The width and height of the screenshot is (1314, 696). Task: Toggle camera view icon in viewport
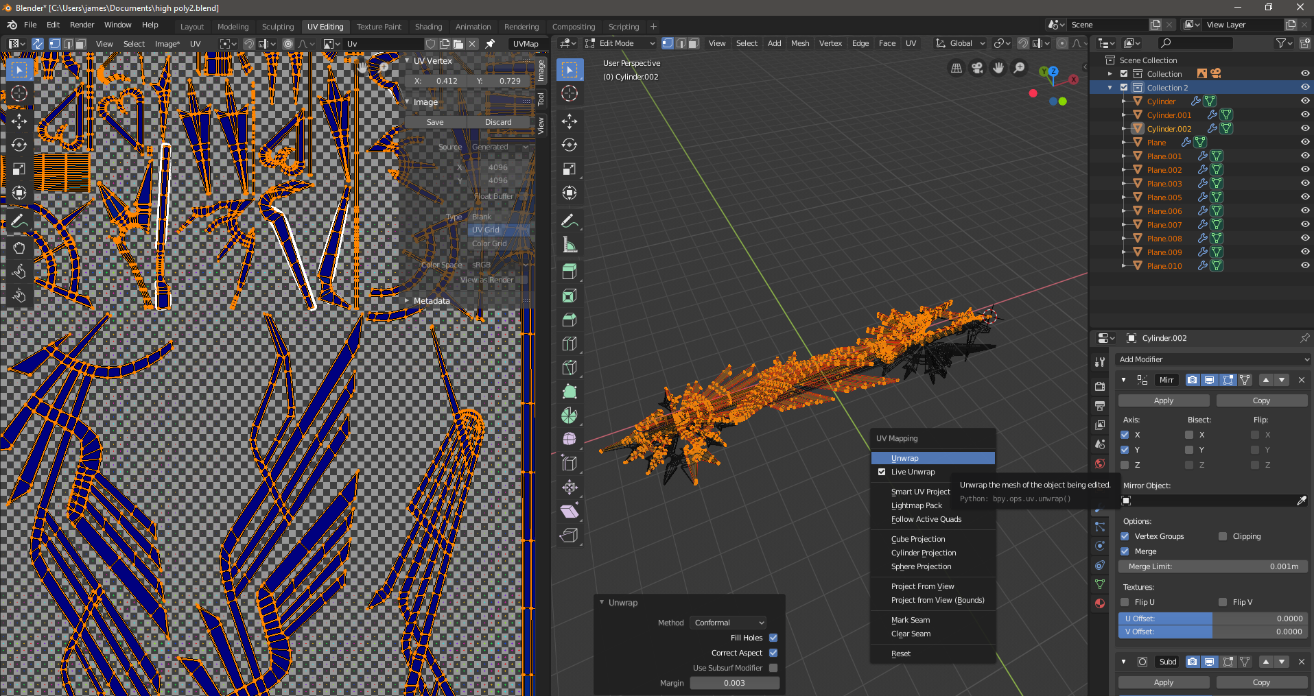click(977, 68)
